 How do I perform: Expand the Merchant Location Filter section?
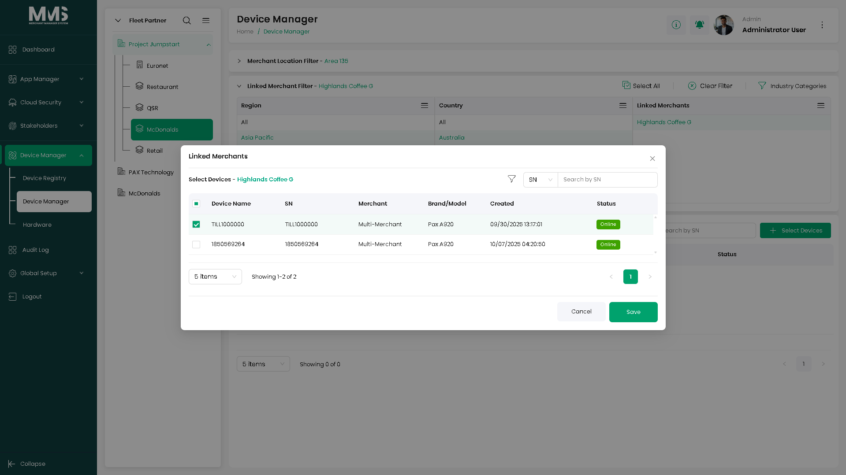coord(239,61)
